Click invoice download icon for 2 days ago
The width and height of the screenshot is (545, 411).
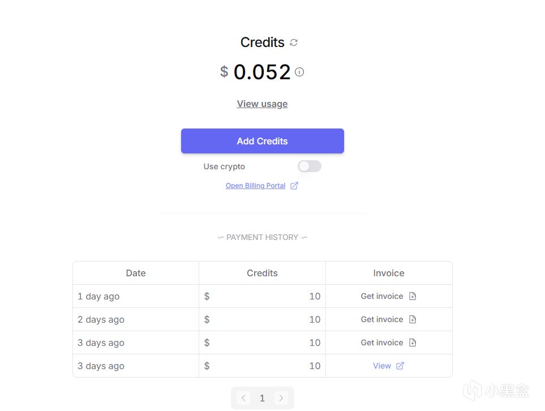pyautogui.click(x=413, y=319)
